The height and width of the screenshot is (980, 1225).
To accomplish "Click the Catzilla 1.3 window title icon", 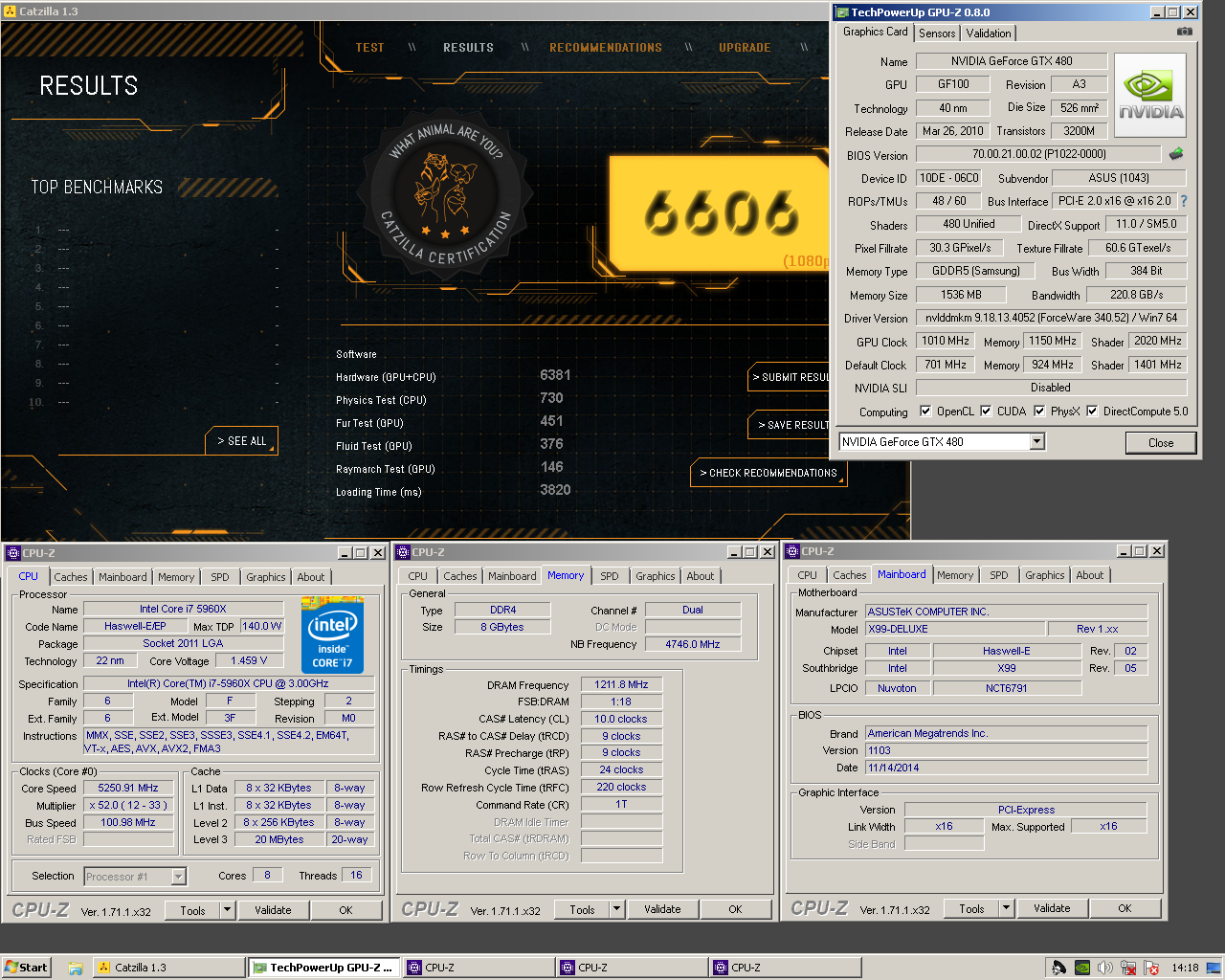I will pos(10,11).
